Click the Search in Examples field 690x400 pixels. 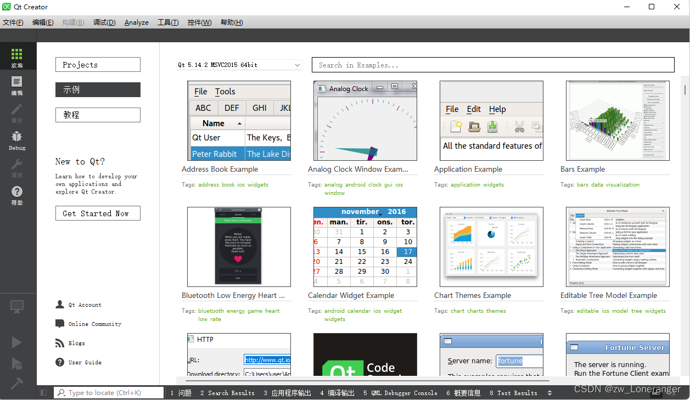[x=493, y=65]
